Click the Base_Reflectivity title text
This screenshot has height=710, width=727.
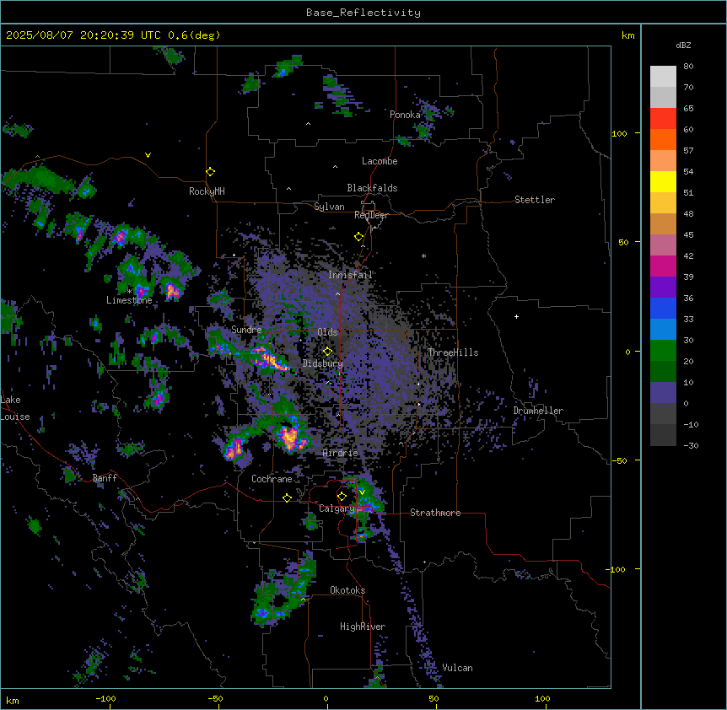363,13
